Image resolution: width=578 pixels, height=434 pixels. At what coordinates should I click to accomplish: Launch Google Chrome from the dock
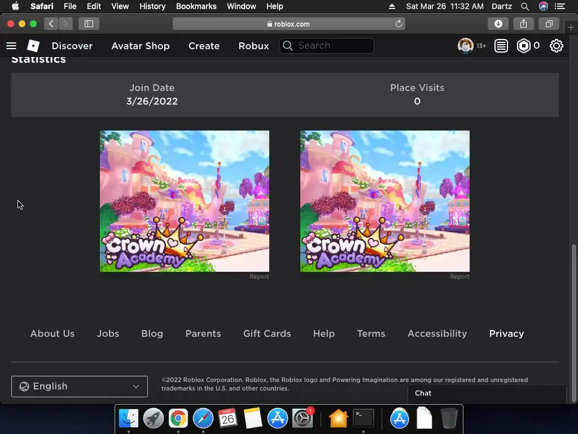pos(178,418)
